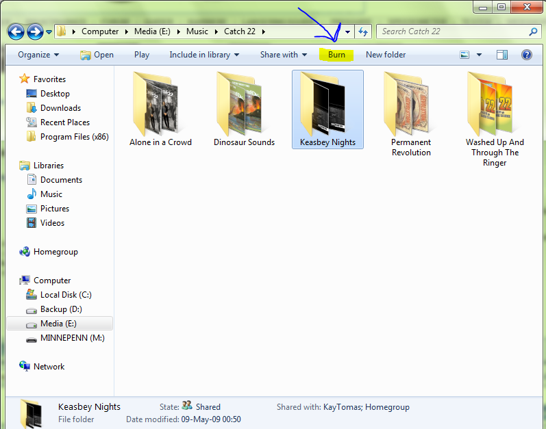Toggle the preview pane
Screen dimensions: 546x429
(501, 55)
